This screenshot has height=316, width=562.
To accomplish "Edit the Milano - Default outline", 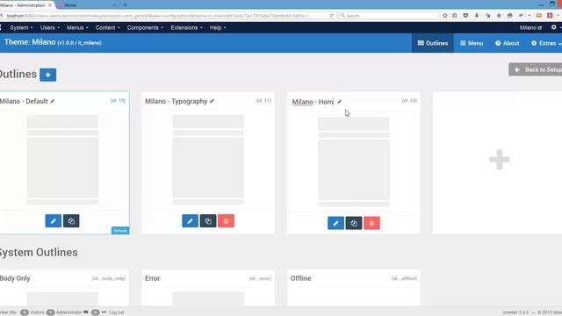I will point(54,221).
